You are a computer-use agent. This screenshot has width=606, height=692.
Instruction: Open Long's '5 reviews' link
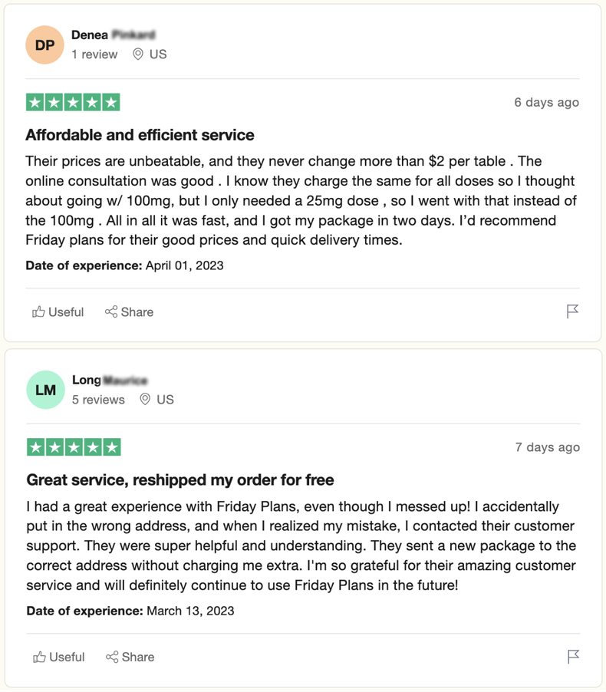(x=98, y=400)
